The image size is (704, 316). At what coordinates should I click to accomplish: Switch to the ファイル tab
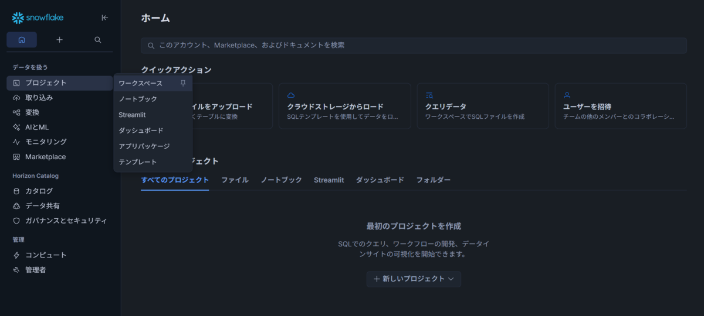coord(235,180)
